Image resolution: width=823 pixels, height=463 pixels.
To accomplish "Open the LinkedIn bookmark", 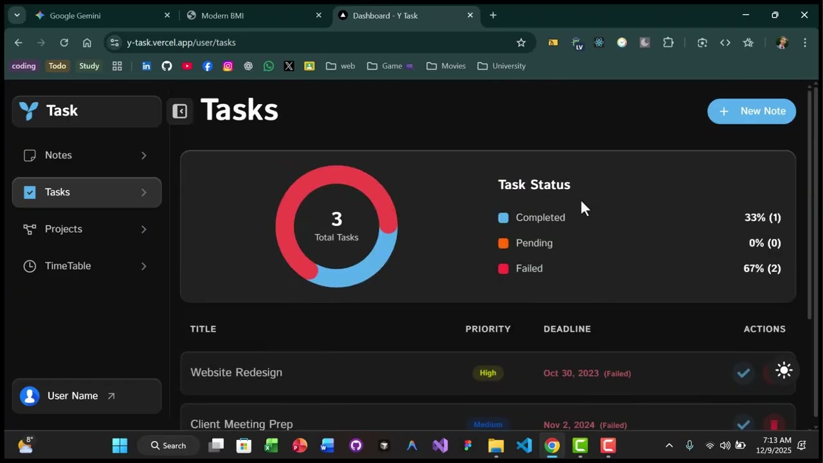I will pyautogui.click(x=147, y=66).
